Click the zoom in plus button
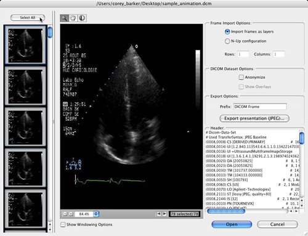Viewport: 308px width, 236px height. [71, 214]
